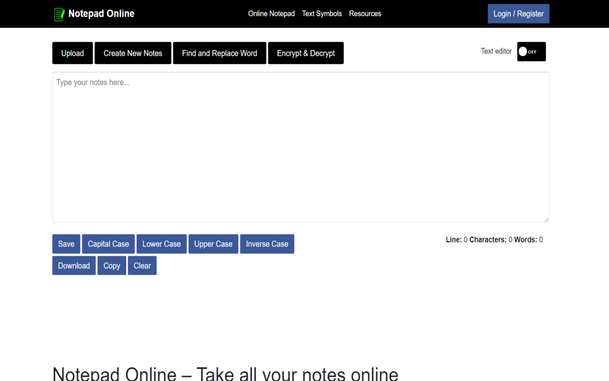Image resolution: width=609 pixels, height=381 pixels.
Task: Apply Inverse Case to the text
Action: [x=267, y=243]
